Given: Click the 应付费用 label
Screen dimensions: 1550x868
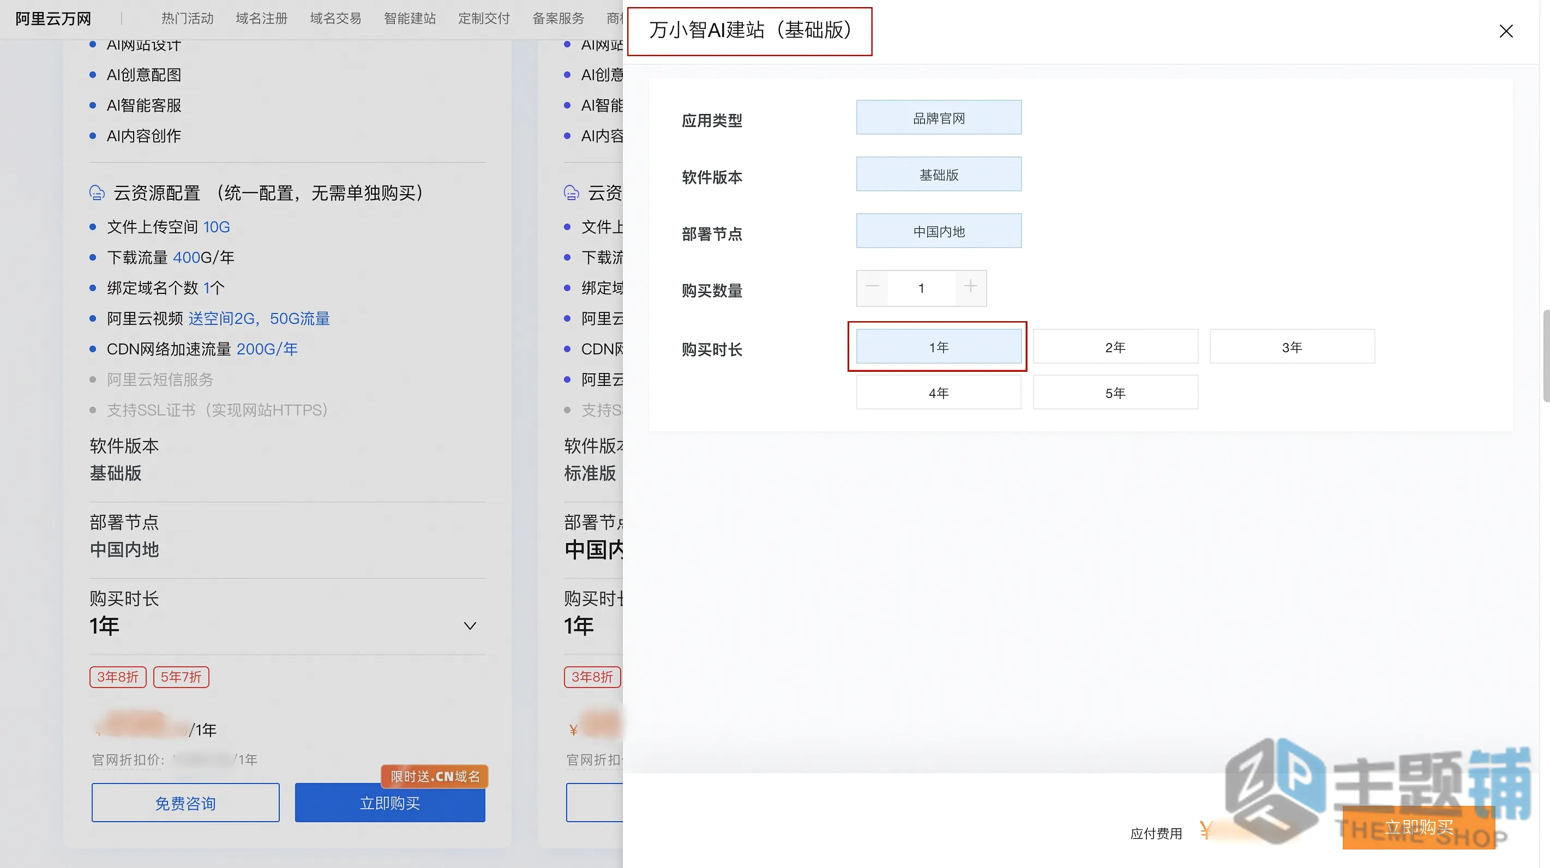Looking at the screenshot, I should 1156,834.
